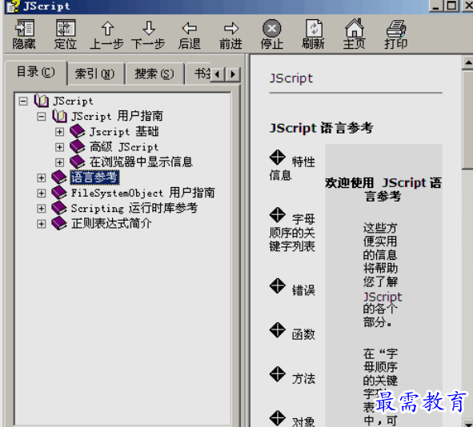
Task: Select the Jscript 基础 tree item
Action: (x=124, y=131)
